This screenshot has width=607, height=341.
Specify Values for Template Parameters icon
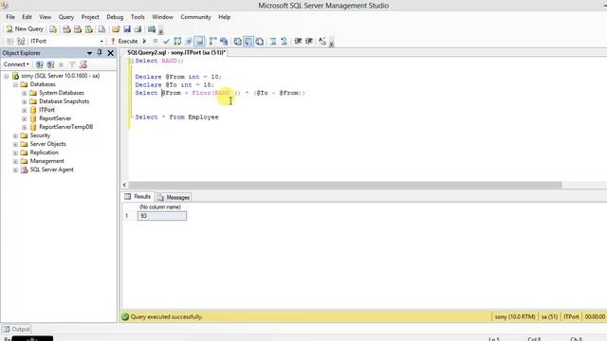coord(322,41)
